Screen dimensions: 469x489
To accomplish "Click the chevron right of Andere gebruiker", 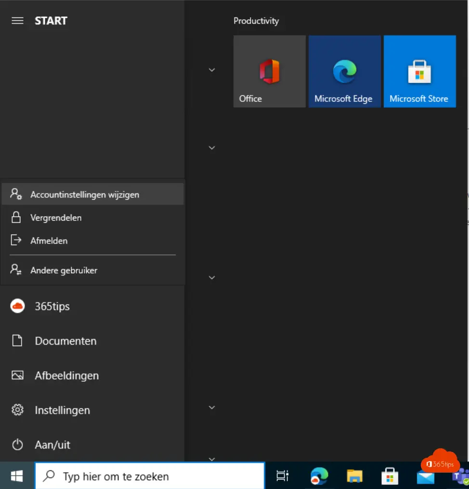I will pyautogui.click(x=212, y=277).
